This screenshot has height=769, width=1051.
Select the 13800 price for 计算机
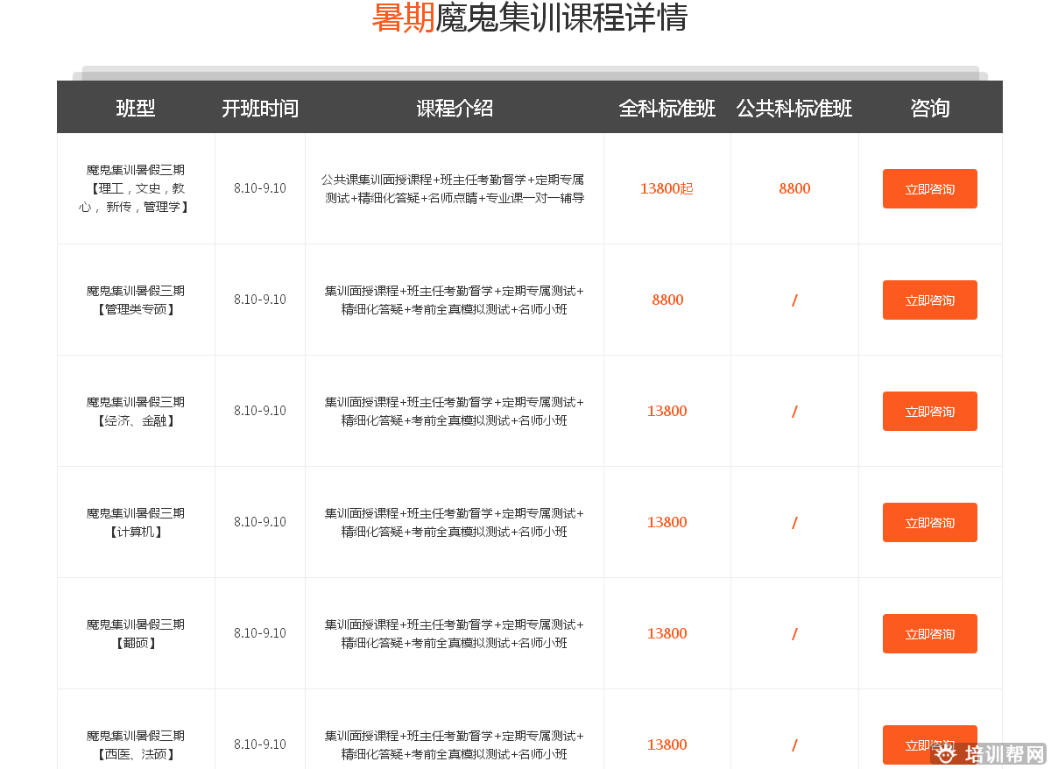(x=667, y=522)
